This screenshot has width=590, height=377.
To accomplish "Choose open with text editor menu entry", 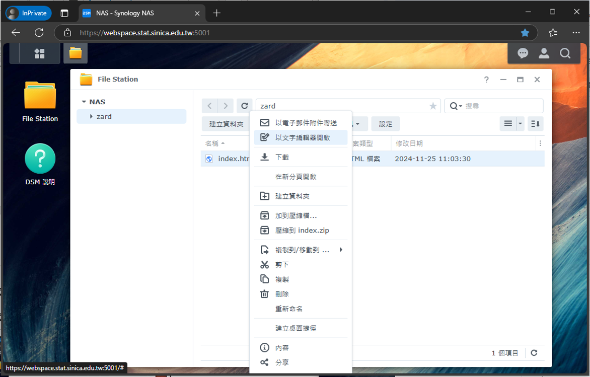I will coord(302,137).
